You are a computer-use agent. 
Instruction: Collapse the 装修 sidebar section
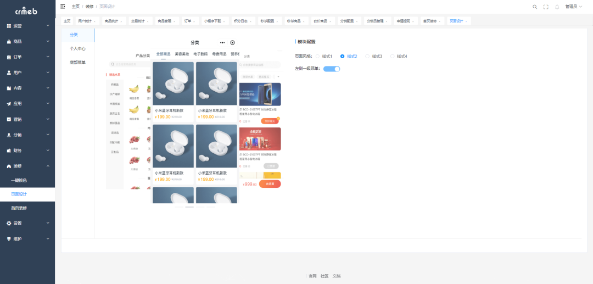[27, 166]
